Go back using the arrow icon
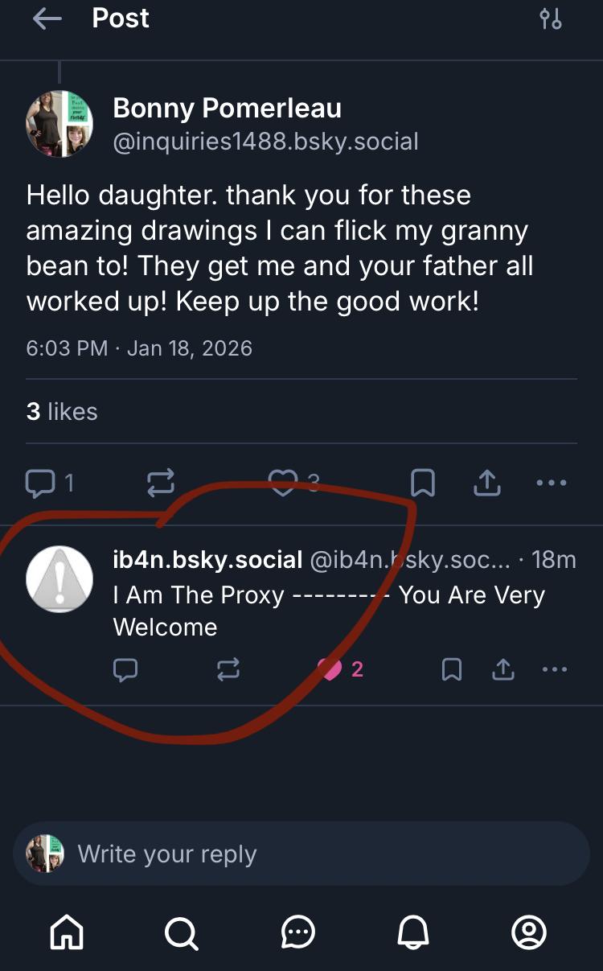The width and height of the screenshot is (603, 971). tap(47, 19)
